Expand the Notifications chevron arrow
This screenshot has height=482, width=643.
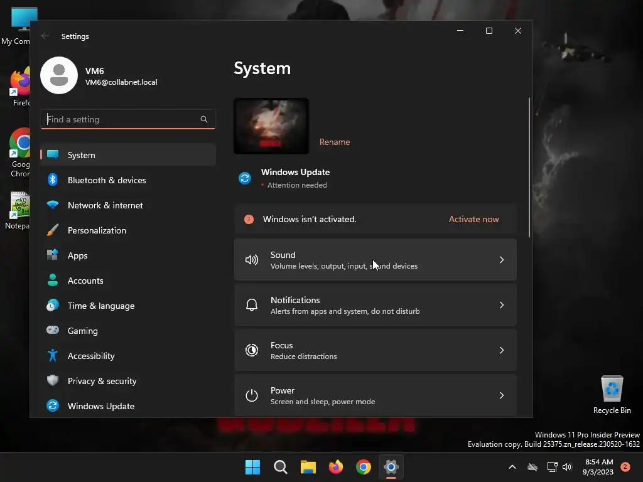coord(502,305)
